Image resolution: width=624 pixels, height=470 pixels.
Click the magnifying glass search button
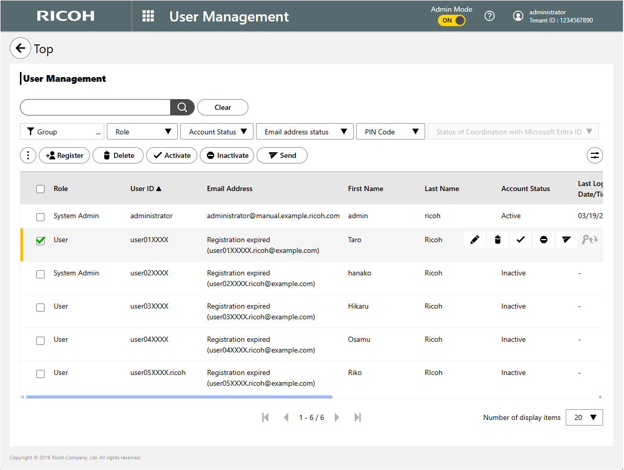tap(182, 107)
